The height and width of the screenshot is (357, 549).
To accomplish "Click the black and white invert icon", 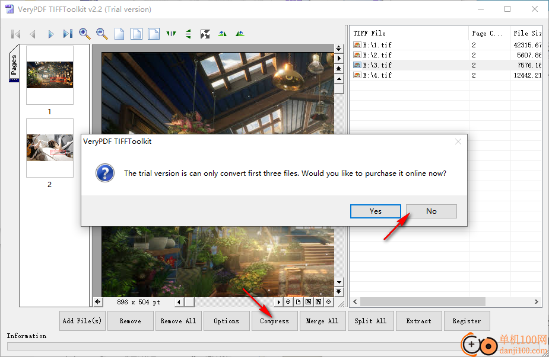I will 205,34.
